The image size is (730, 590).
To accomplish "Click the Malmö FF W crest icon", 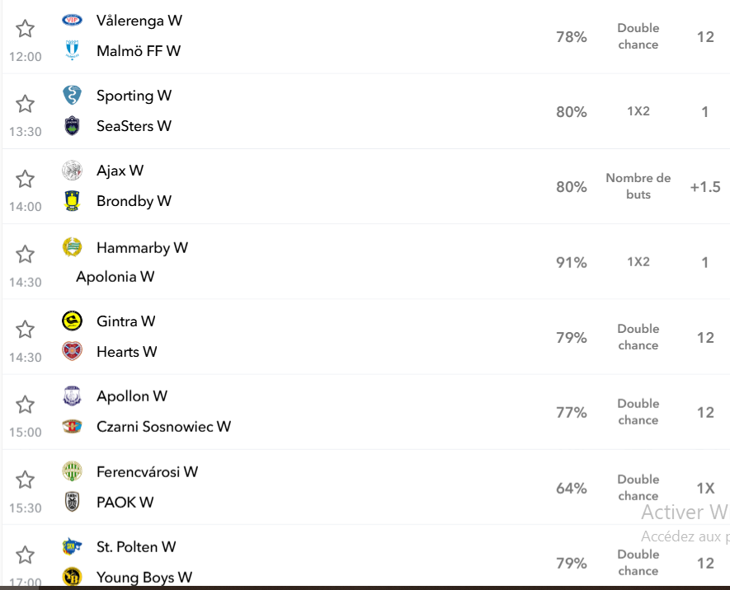I will 72,50.
